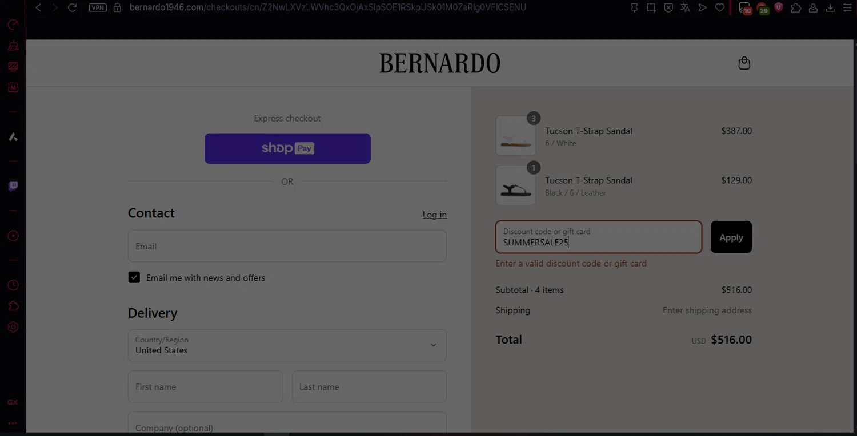857x436 pixels.
Task: Click the Bernardo logo
Action: click(x=440, y=63)
